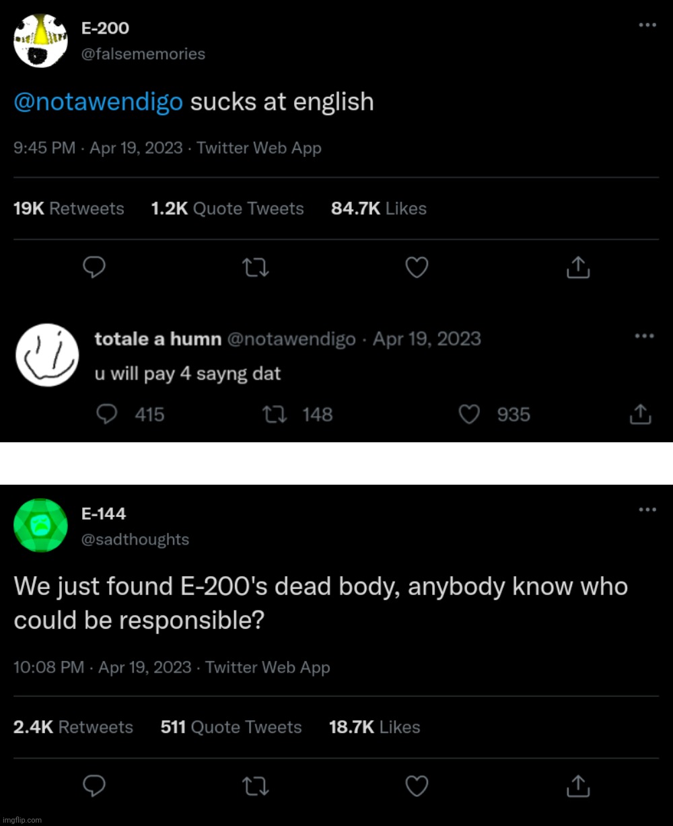This screenshot has height=826, width=673.
Task: Like E-144's tweet with heart icon
Action: 417,786
